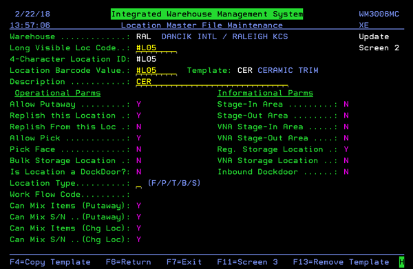The image size is (413, 269).
Task: Click F13=Remove Template function key
Action: tap(341, 262)
